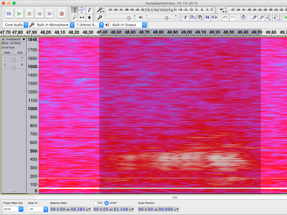Open the Core Audio host dropdown
Screen dimensions: 287x215
[16, 25]
